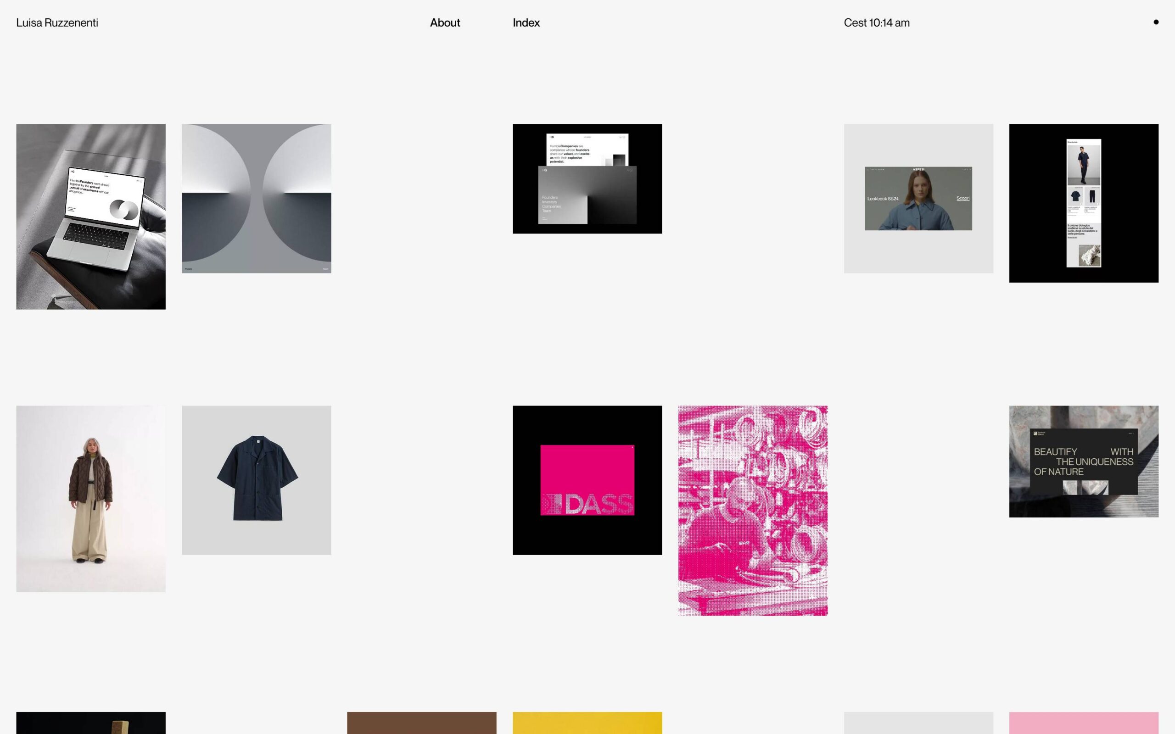
Task: Open the Index page
Action: click(526, 23)
